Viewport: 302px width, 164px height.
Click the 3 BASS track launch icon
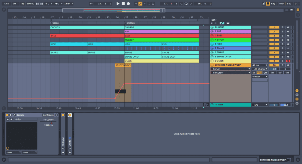tap(212, 36)
